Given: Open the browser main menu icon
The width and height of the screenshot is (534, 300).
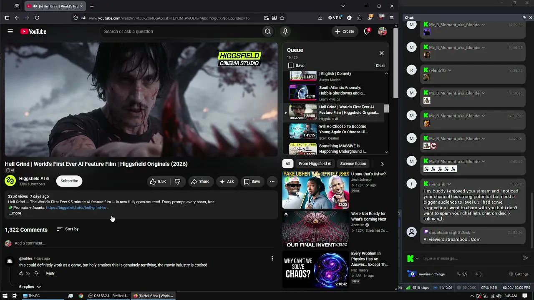Looking at the screenshot, I should [x=391, y=18].
